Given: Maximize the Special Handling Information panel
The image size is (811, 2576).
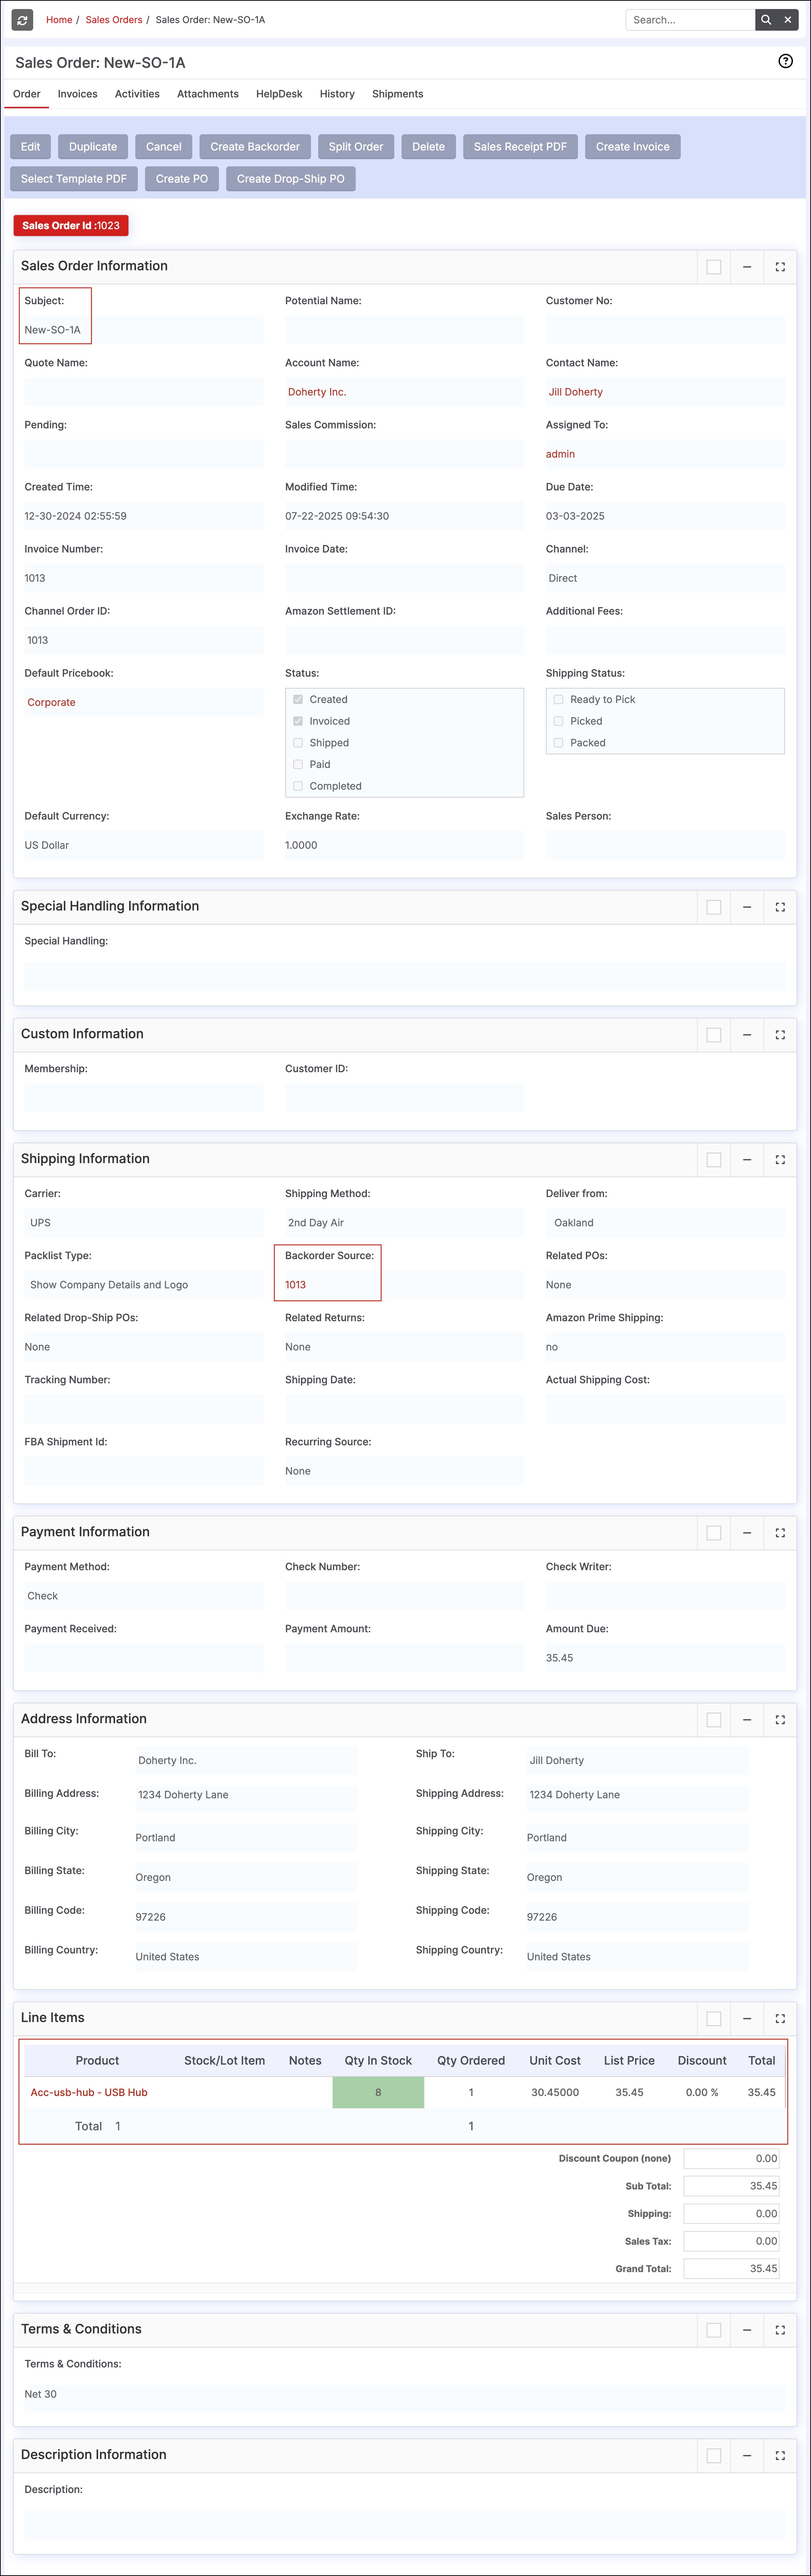Looking at the screenshot, I should coord(780,907).
